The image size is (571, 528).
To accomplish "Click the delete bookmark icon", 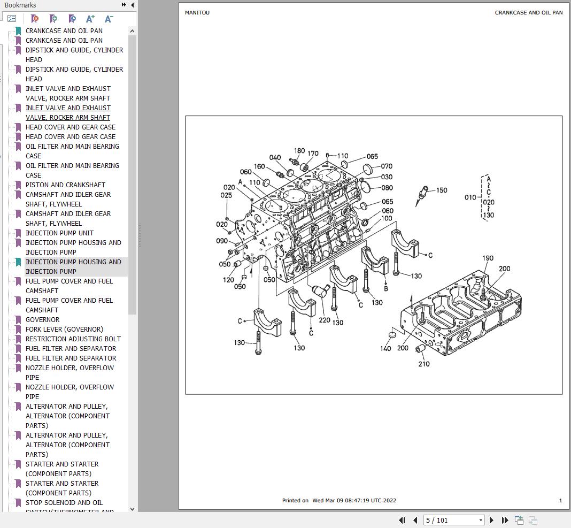I will point(35,19).
